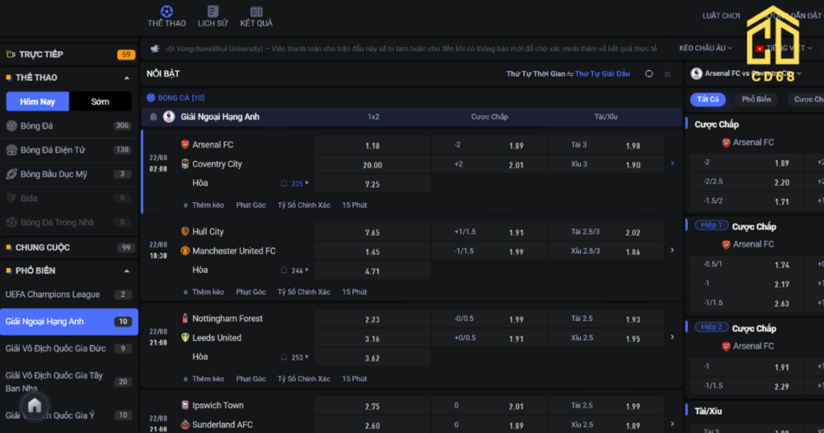The height and width of the screenshot is (433, 824).
Task: Click the Manchester United FC crest
Action: 185,250
